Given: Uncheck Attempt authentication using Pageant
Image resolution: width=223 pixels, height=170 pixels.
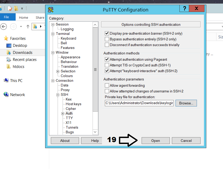Looking at the screenshot, I should click(107, 59).
